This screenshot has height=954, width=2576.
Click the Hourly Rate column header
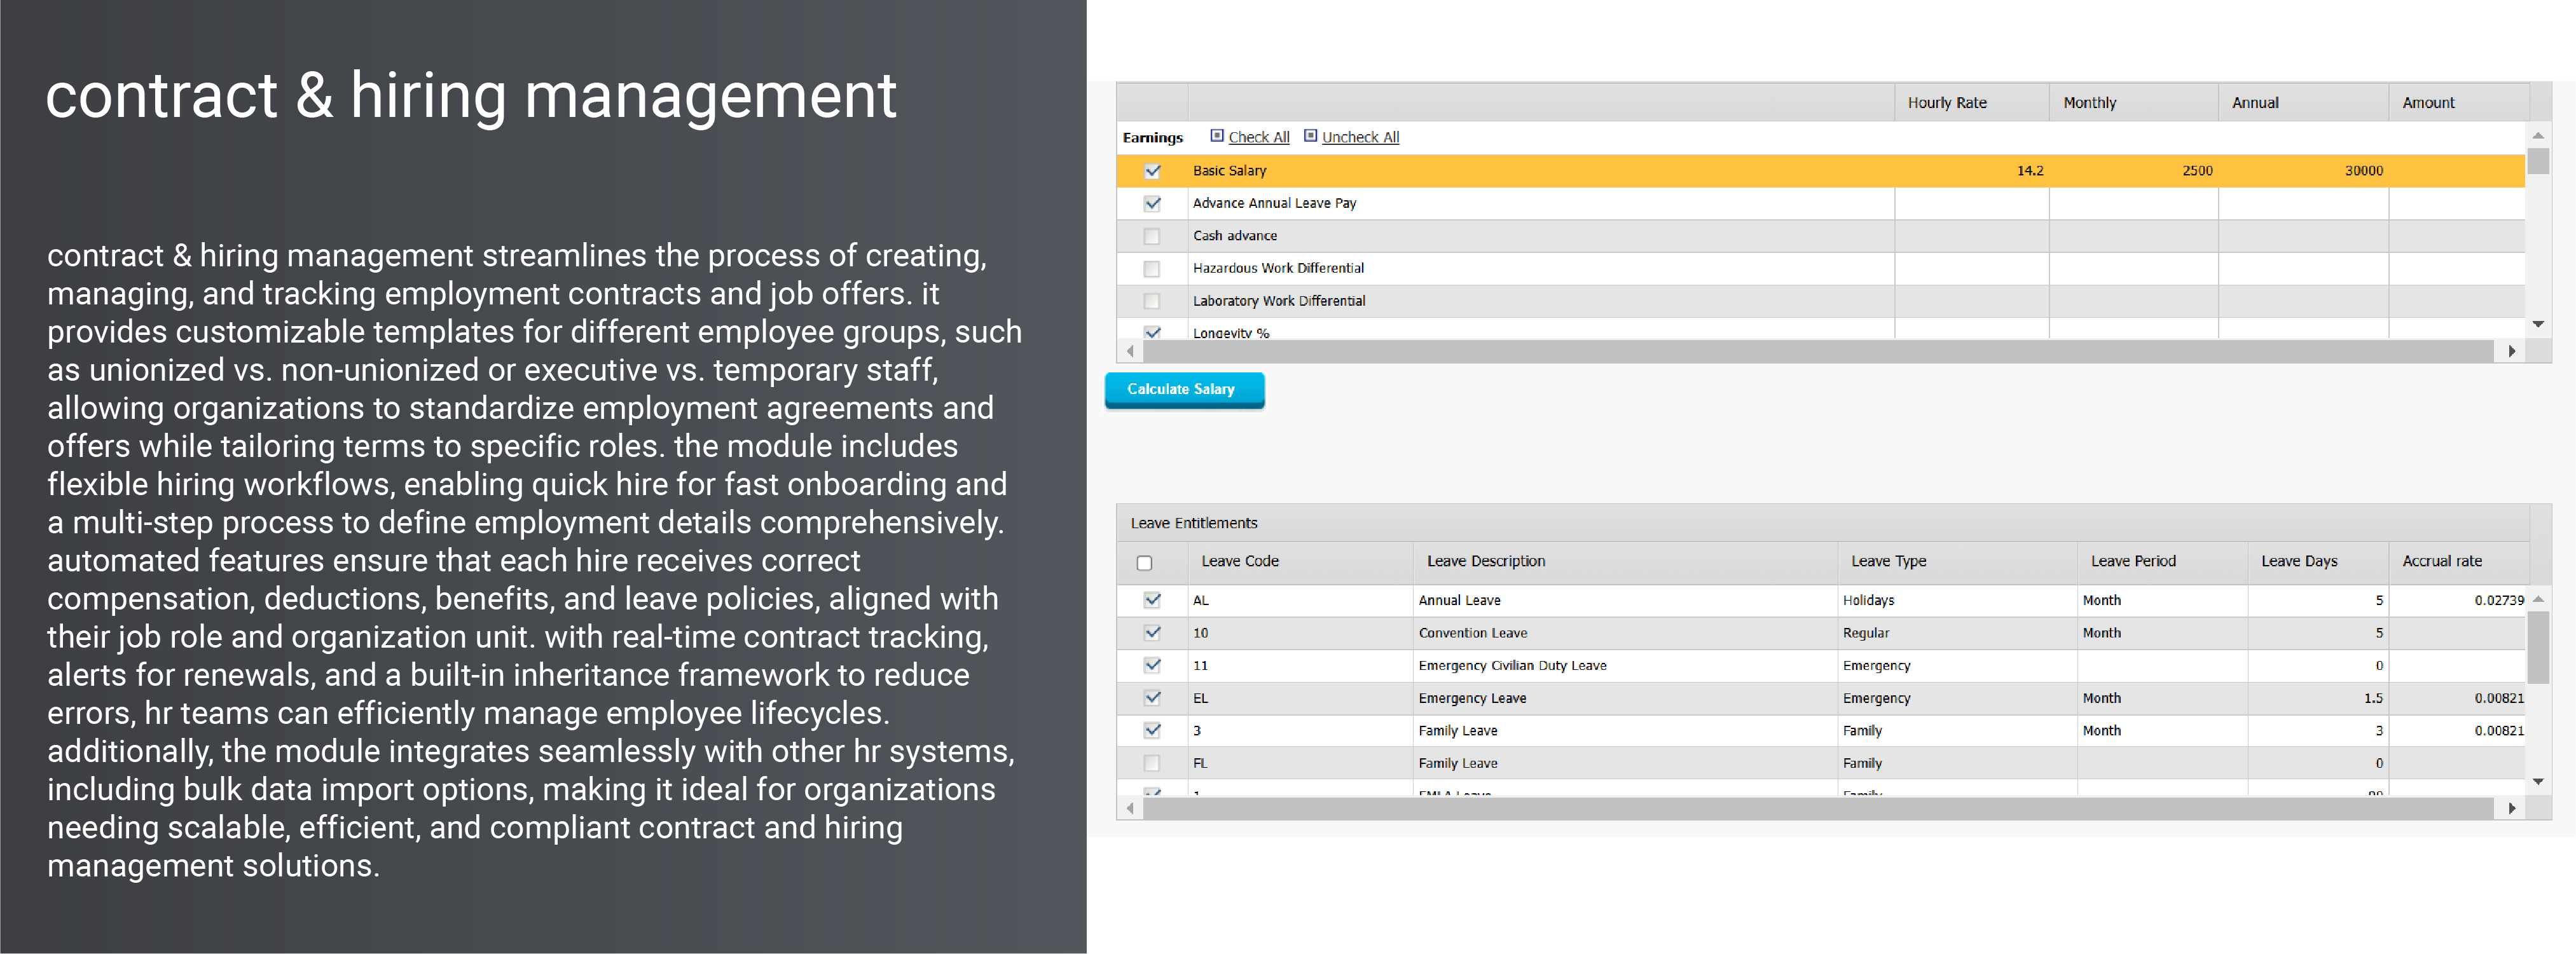click(x=1971, y=102)
